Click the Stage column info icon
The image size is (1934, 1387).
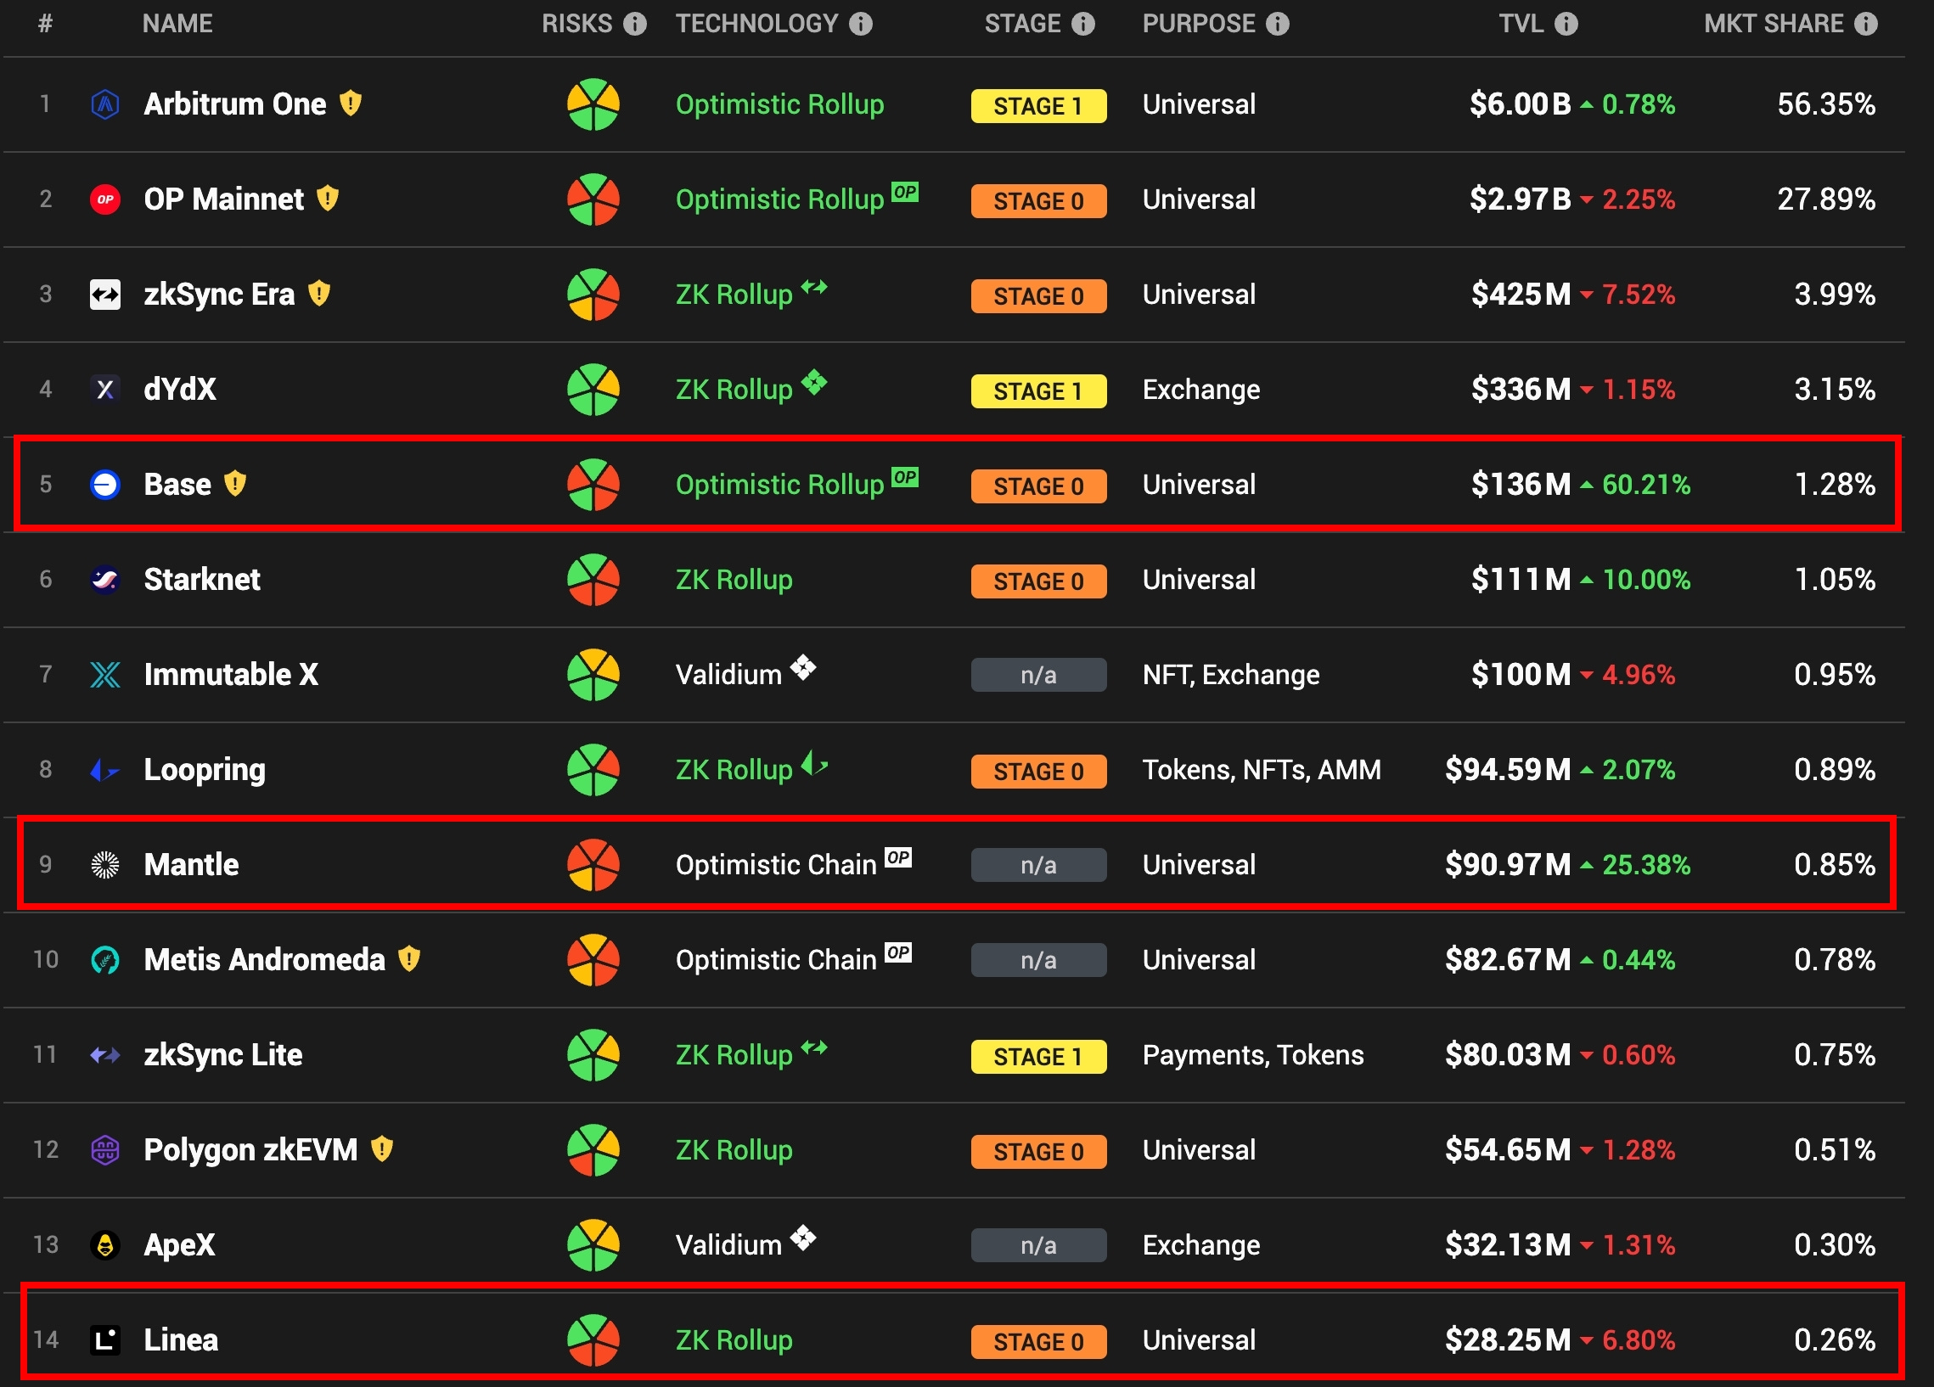(x=1082, y=24)
